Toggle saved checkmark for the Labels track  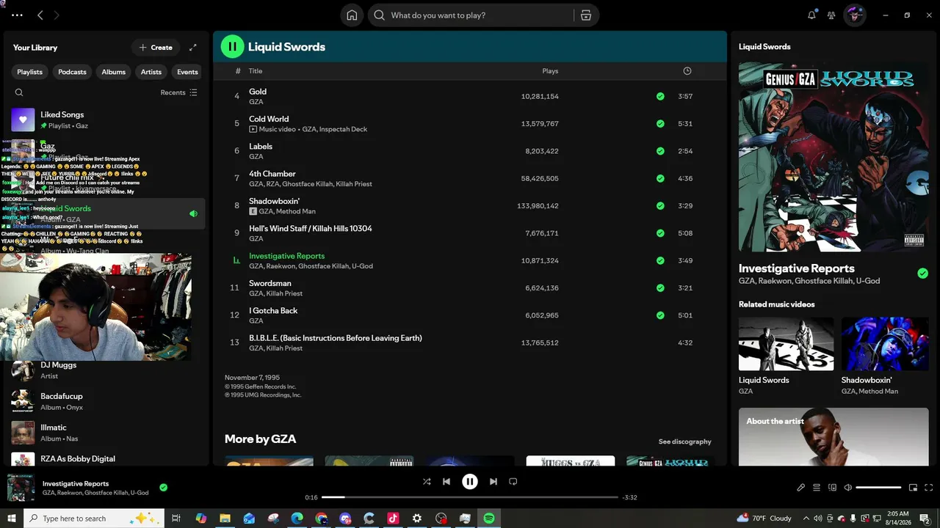[660, 151]
